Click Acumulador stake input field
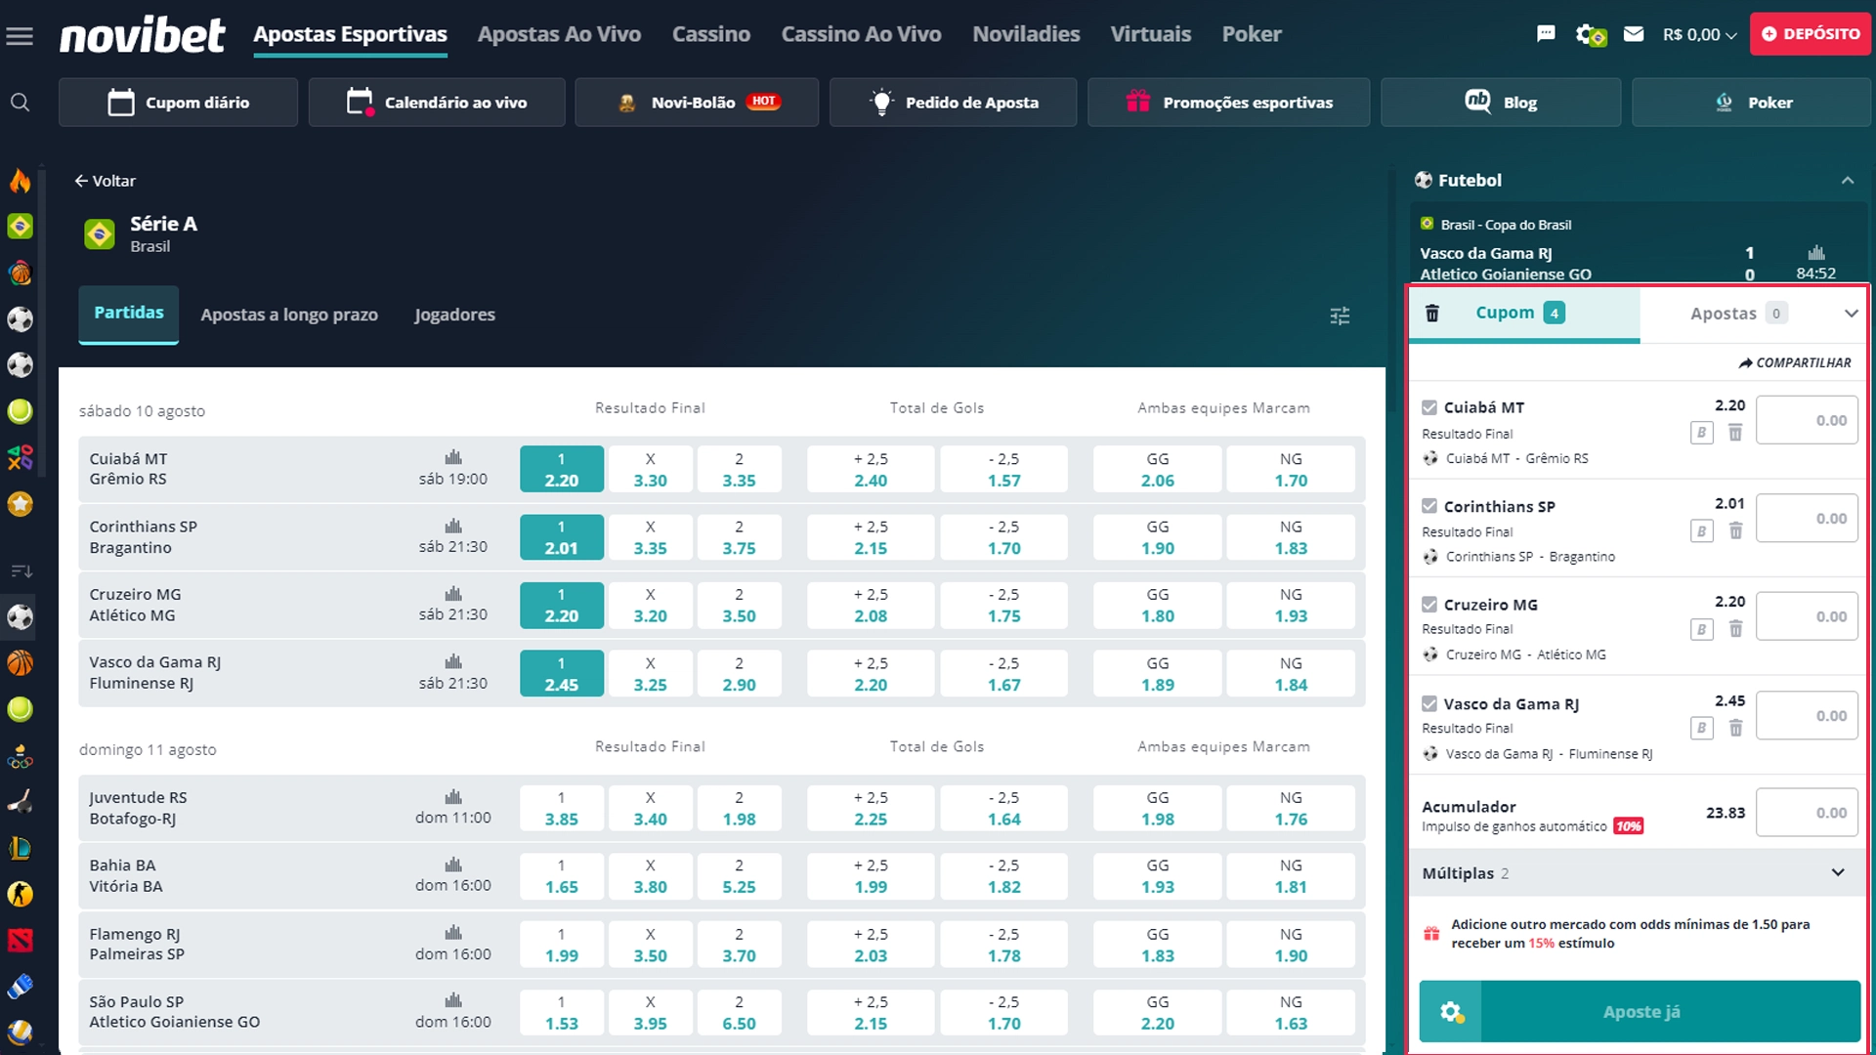The width and height of the screenshot is (1876, 1055). pos(1807,813)
